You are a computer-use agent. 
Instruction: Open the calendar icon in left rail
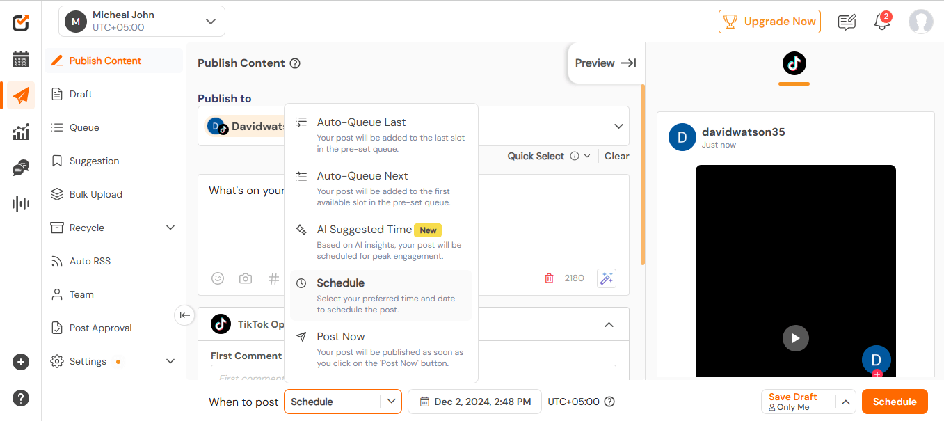point(21,59)
